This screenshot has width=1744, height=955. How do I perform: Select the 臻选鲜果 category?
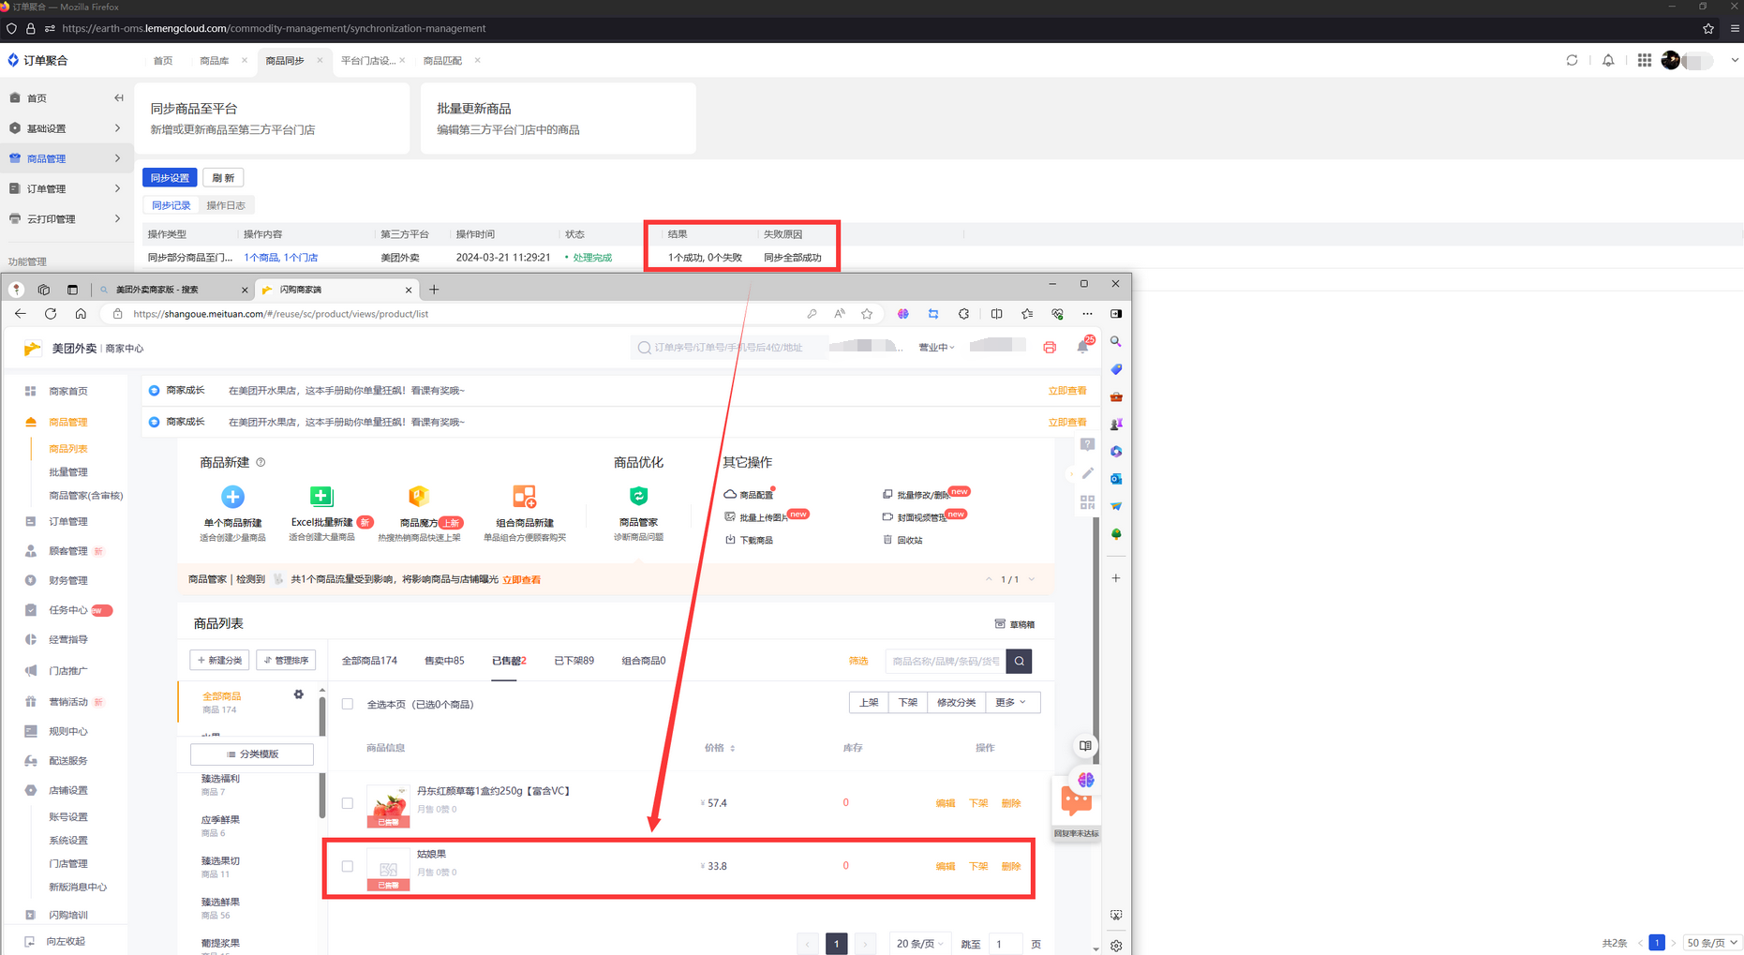(x=221, y=907)
